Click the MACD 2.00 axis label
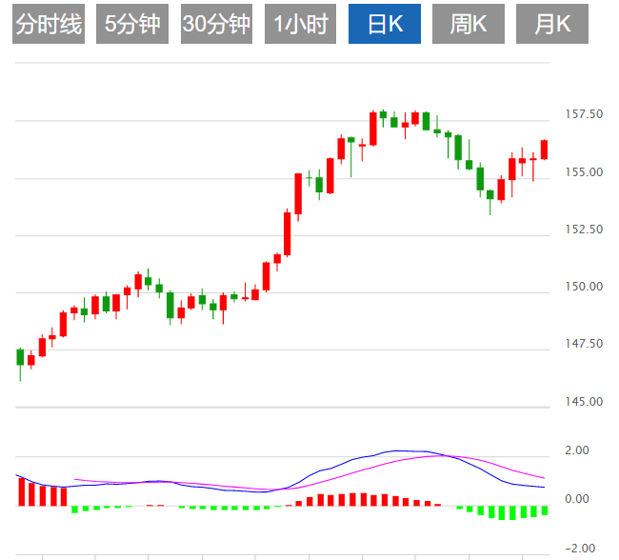The image size is (619, 560). 577,450
